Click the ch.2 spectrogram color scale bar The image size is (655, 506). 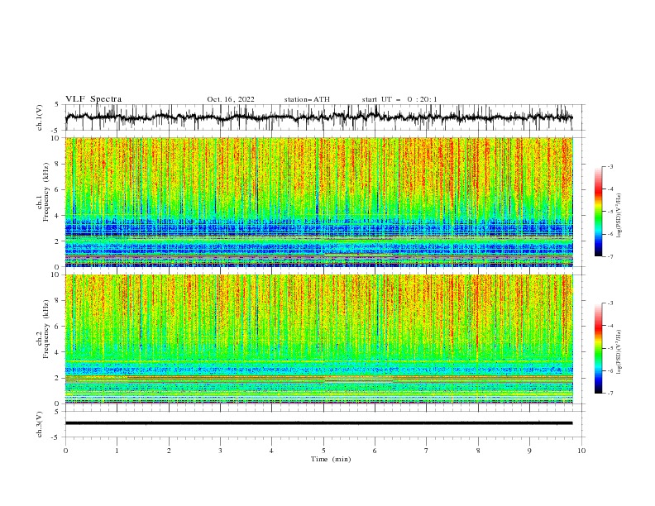[x=599, y=348]
